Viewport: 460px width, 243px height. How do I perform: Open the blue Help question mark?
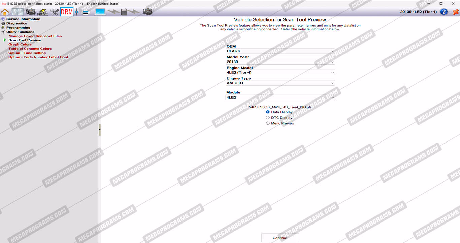444,12
